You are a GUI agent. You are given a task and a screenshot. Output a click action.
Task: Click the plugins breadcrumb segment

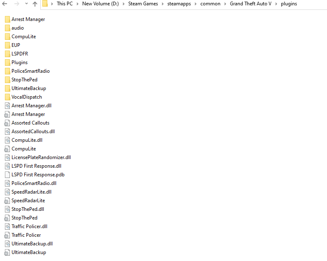289,4
